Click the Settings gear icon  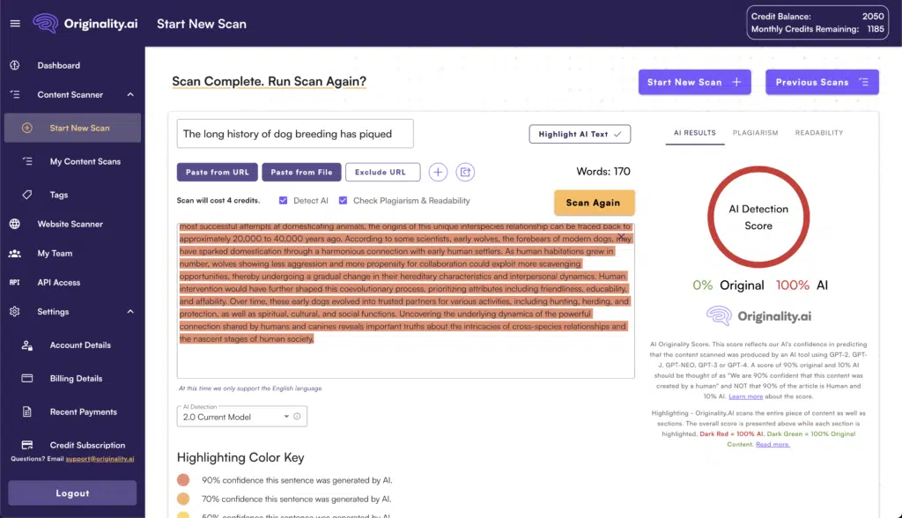tap(15, 311)
